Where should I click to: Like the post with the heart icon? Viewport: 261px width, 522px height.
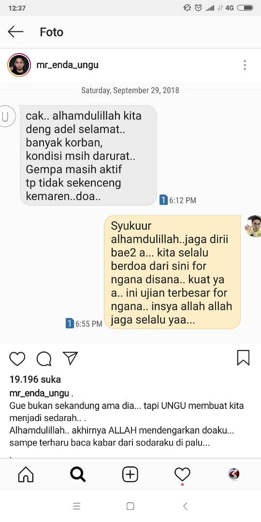17,359
